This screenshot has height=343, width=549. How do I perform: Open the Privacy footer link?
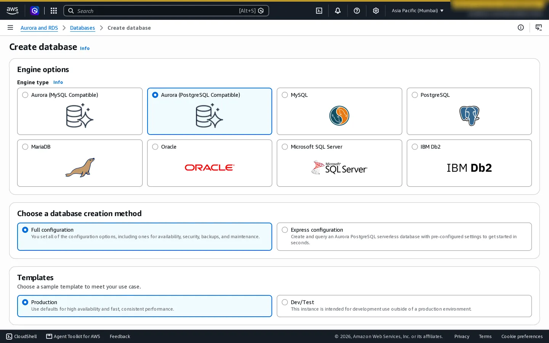point(462,337)
